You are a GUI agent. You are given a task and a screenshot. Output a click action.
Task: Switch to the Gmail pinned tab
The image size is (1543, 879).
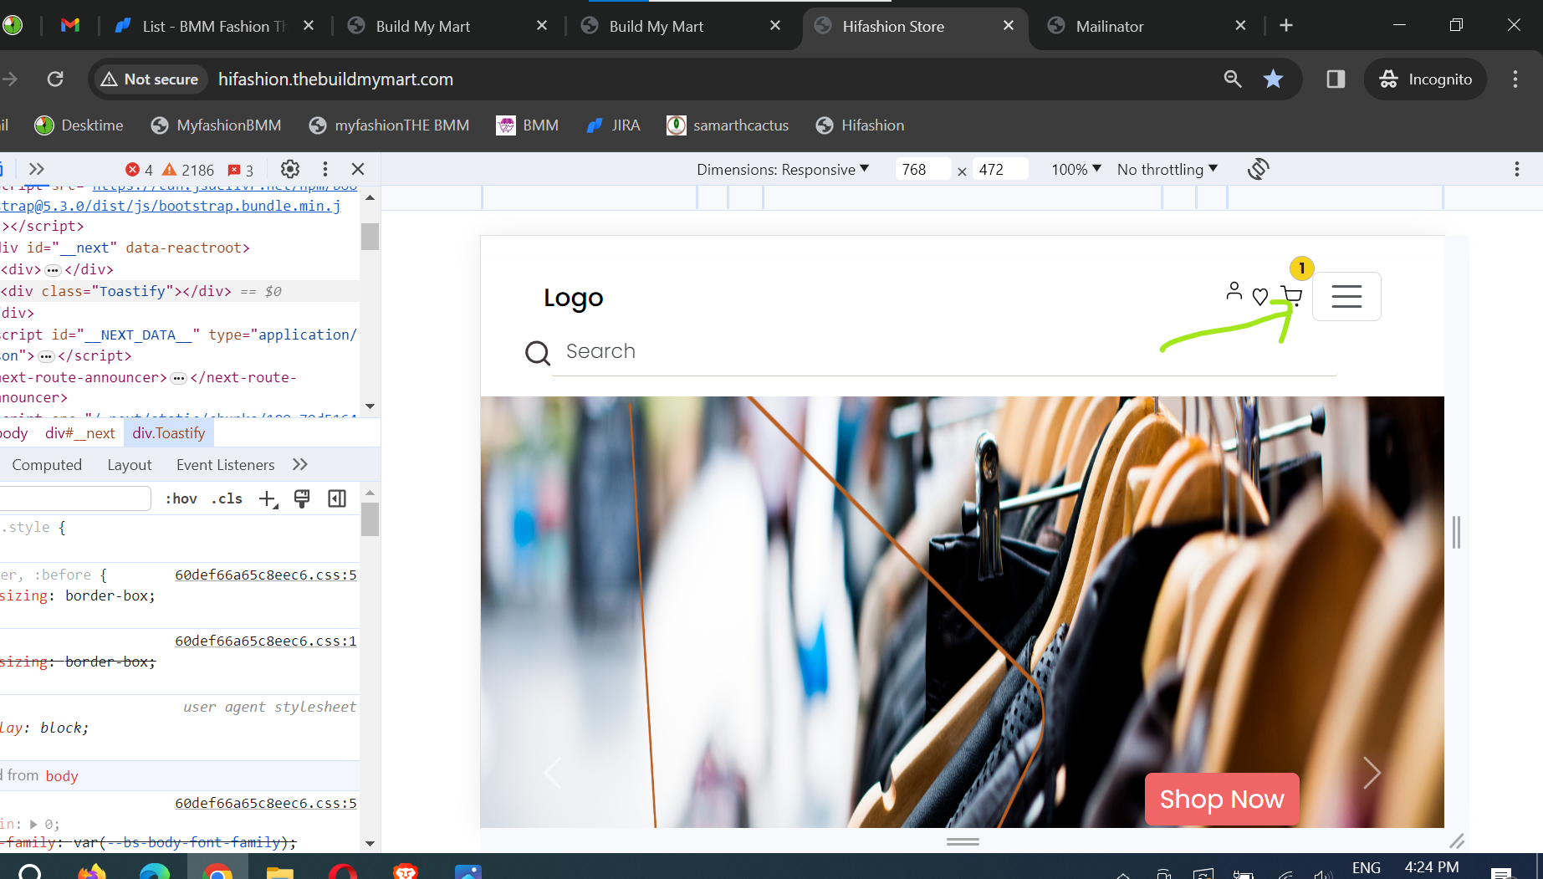(x=70, y=26)
